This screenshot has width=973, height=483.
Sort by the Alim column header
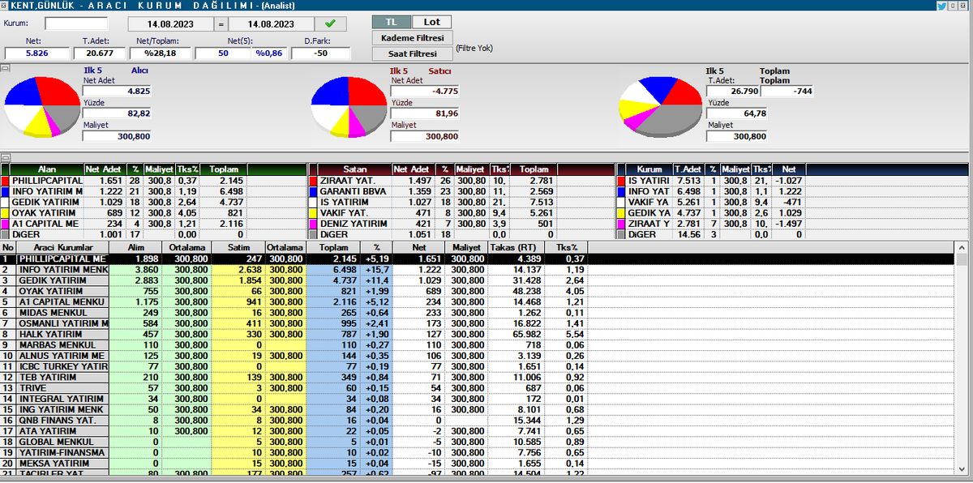tap(137, 246)
